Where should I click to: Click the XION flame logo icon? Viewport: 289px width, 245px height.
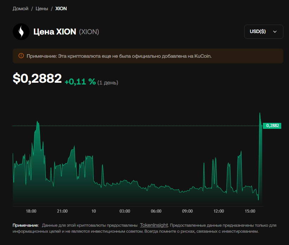point(21,32)
